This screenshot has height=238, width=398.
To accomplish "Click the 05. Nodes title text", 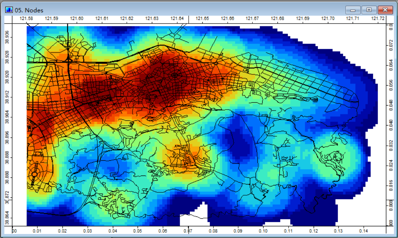I will coord(29,10).
